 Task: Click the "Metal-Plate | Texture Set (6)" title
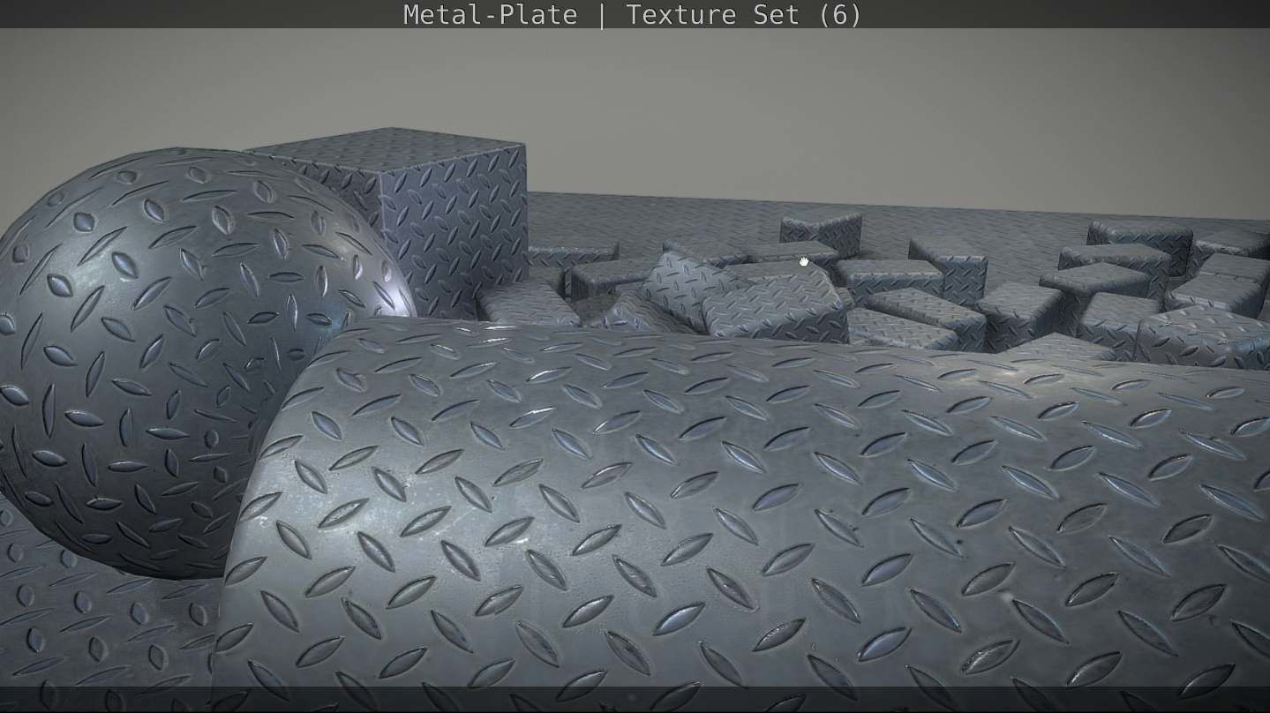point(632,14)
